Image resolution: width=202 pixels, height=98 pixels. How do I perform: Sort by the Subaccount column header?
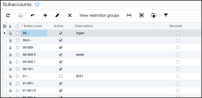click(34, 26)
